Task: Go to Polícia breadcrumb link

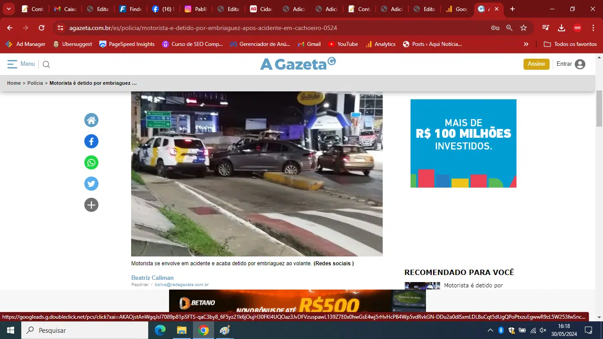Action: pyautogui.click(x=35, y=83)
